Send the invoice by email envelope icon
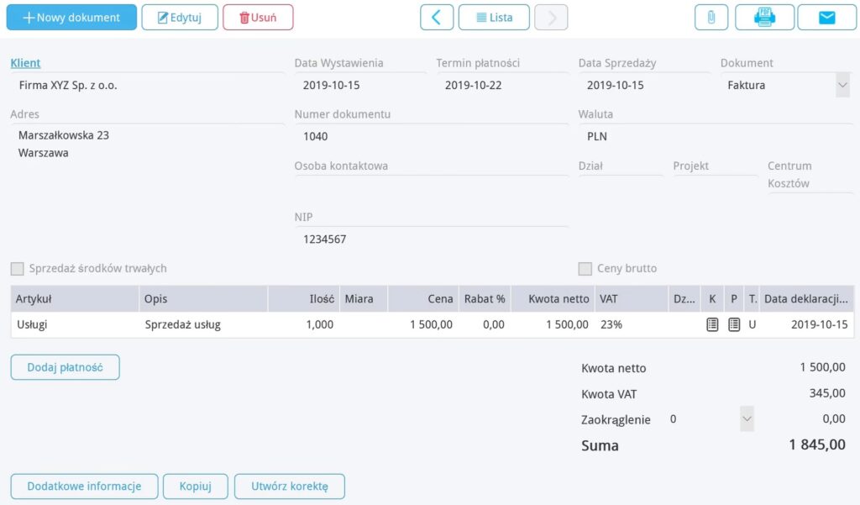This screenshot has width=860, height=505. [x=826, y=17]
